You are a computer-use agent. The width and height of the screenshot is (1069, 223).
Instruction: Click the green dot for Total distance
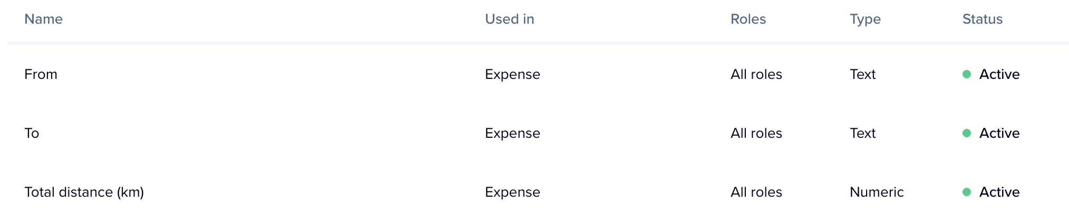(x=967, y=192)
